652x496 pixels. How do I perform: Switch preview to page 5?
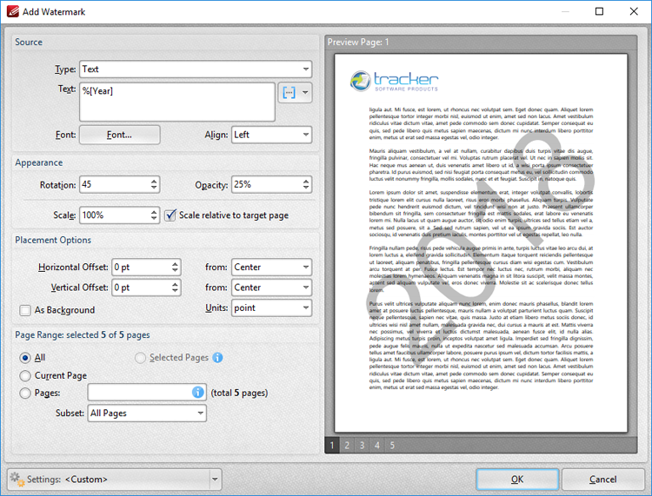tap(392, 446)
